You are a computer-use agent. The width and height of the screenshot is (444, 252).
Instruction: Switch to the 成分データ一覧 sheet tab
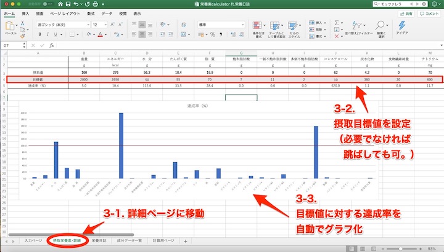click(129, 241)
